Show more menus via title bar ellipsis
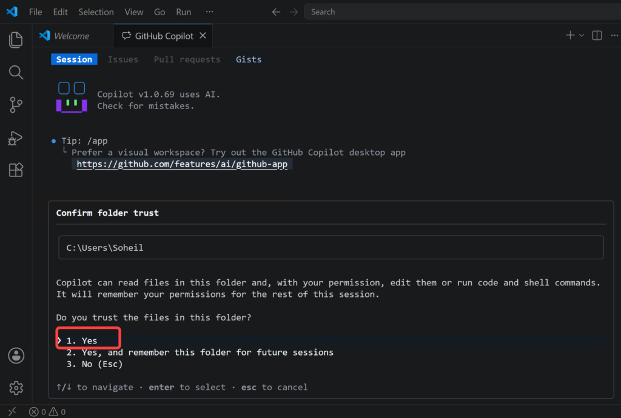The width and height of the screenshot is (621, 418). point(209,12)
